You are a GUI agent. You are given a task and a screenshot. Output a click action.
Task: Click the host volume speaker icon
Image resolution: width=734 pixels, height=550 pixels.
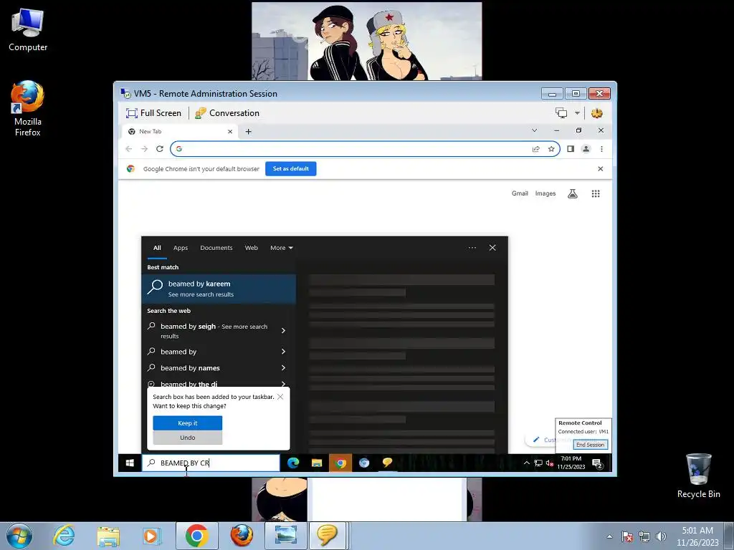(661, 536)
